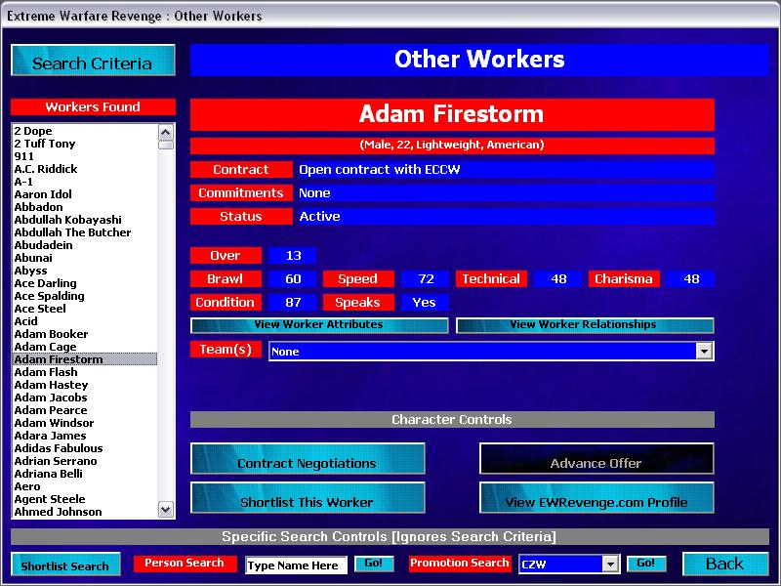Shortlist This Worker button
The height and width of the screenshot is (586, 781).
click(x=308, y=497)
